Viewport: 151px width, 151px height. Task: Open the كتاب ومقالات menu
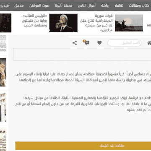(x=139, y=5)
